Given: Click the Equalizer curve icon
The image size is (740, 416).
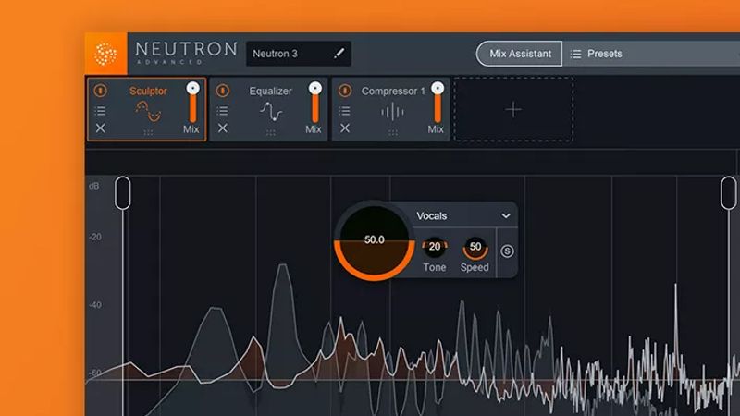Looking at the screenshot, I should (271, 112).
